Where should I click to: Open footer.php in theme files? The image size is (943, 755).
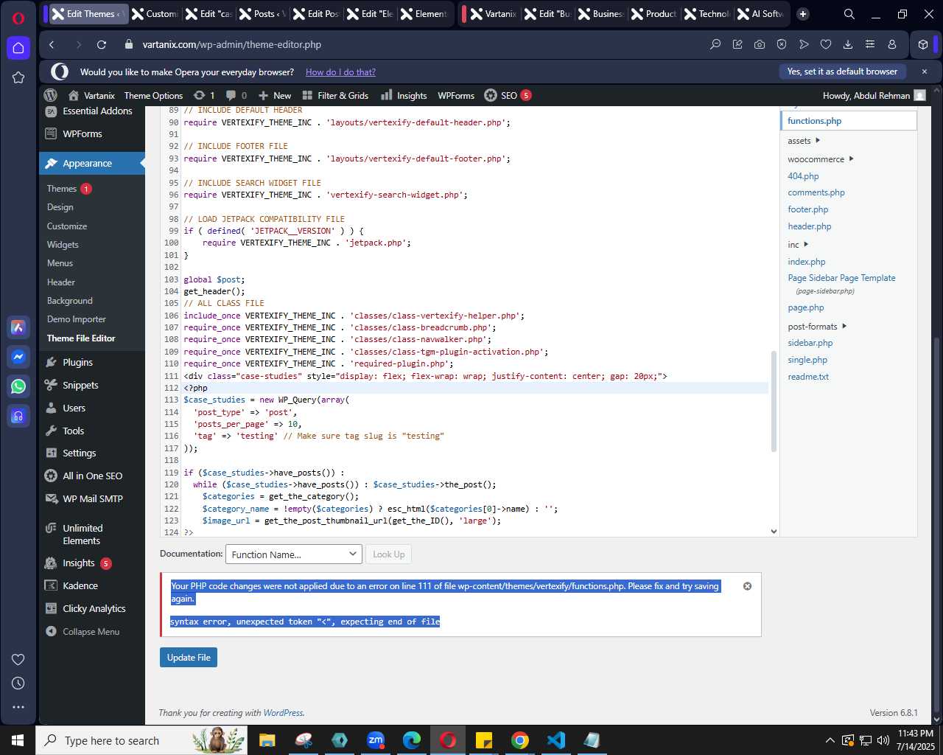(807, 209)
